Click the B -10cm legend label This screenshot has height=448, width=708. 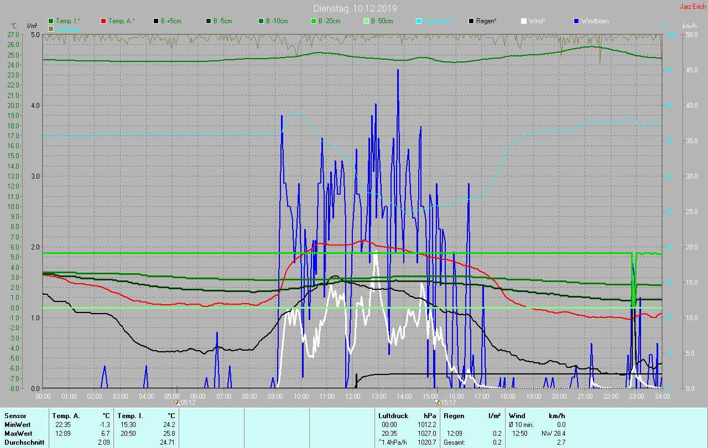[x=277, y=21]
